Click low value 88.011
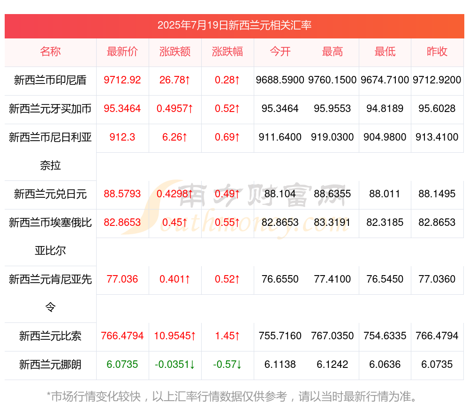 pos(385,194)
